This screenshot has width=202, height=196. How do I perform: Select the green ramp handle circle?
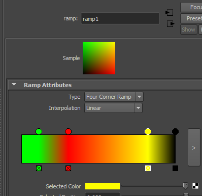tap(39, 131)
